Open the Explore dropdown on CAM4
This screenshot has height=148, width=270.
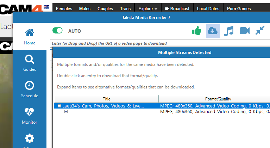click(148, 8)
